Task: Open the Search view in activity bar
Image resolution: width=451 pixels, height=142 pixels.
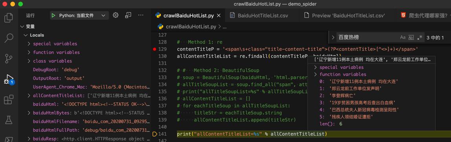Action: click(9, 38)
